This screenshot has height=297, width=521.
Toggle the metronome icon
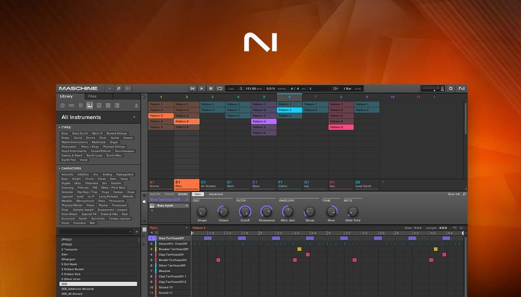tap(241, 89)
